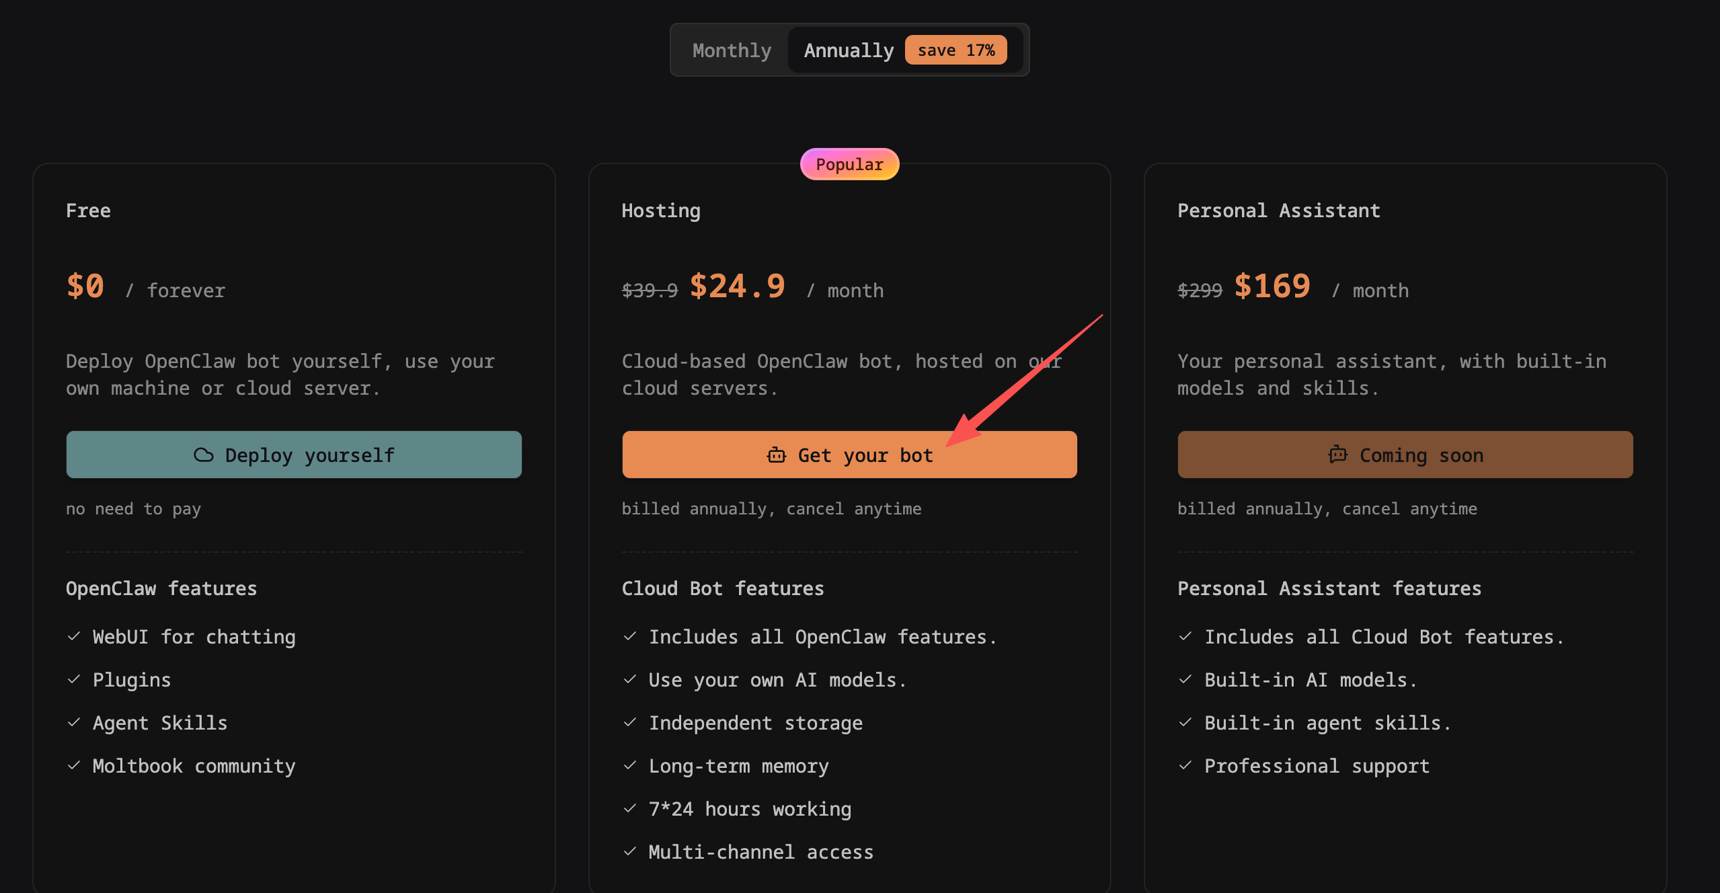Click the bot icon beside Coming soon
Image resolution: width=1720 pixels, height=893 pixels.
[x=1337, y=455]
